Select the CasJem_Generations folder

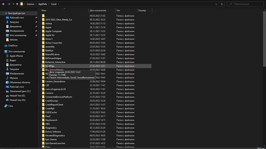(55, 82)
